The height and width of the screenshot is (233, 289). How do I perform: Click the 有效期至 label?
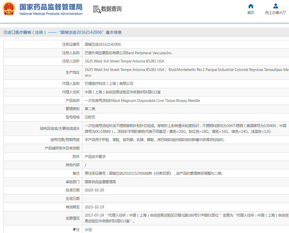[x=73, y=207]
